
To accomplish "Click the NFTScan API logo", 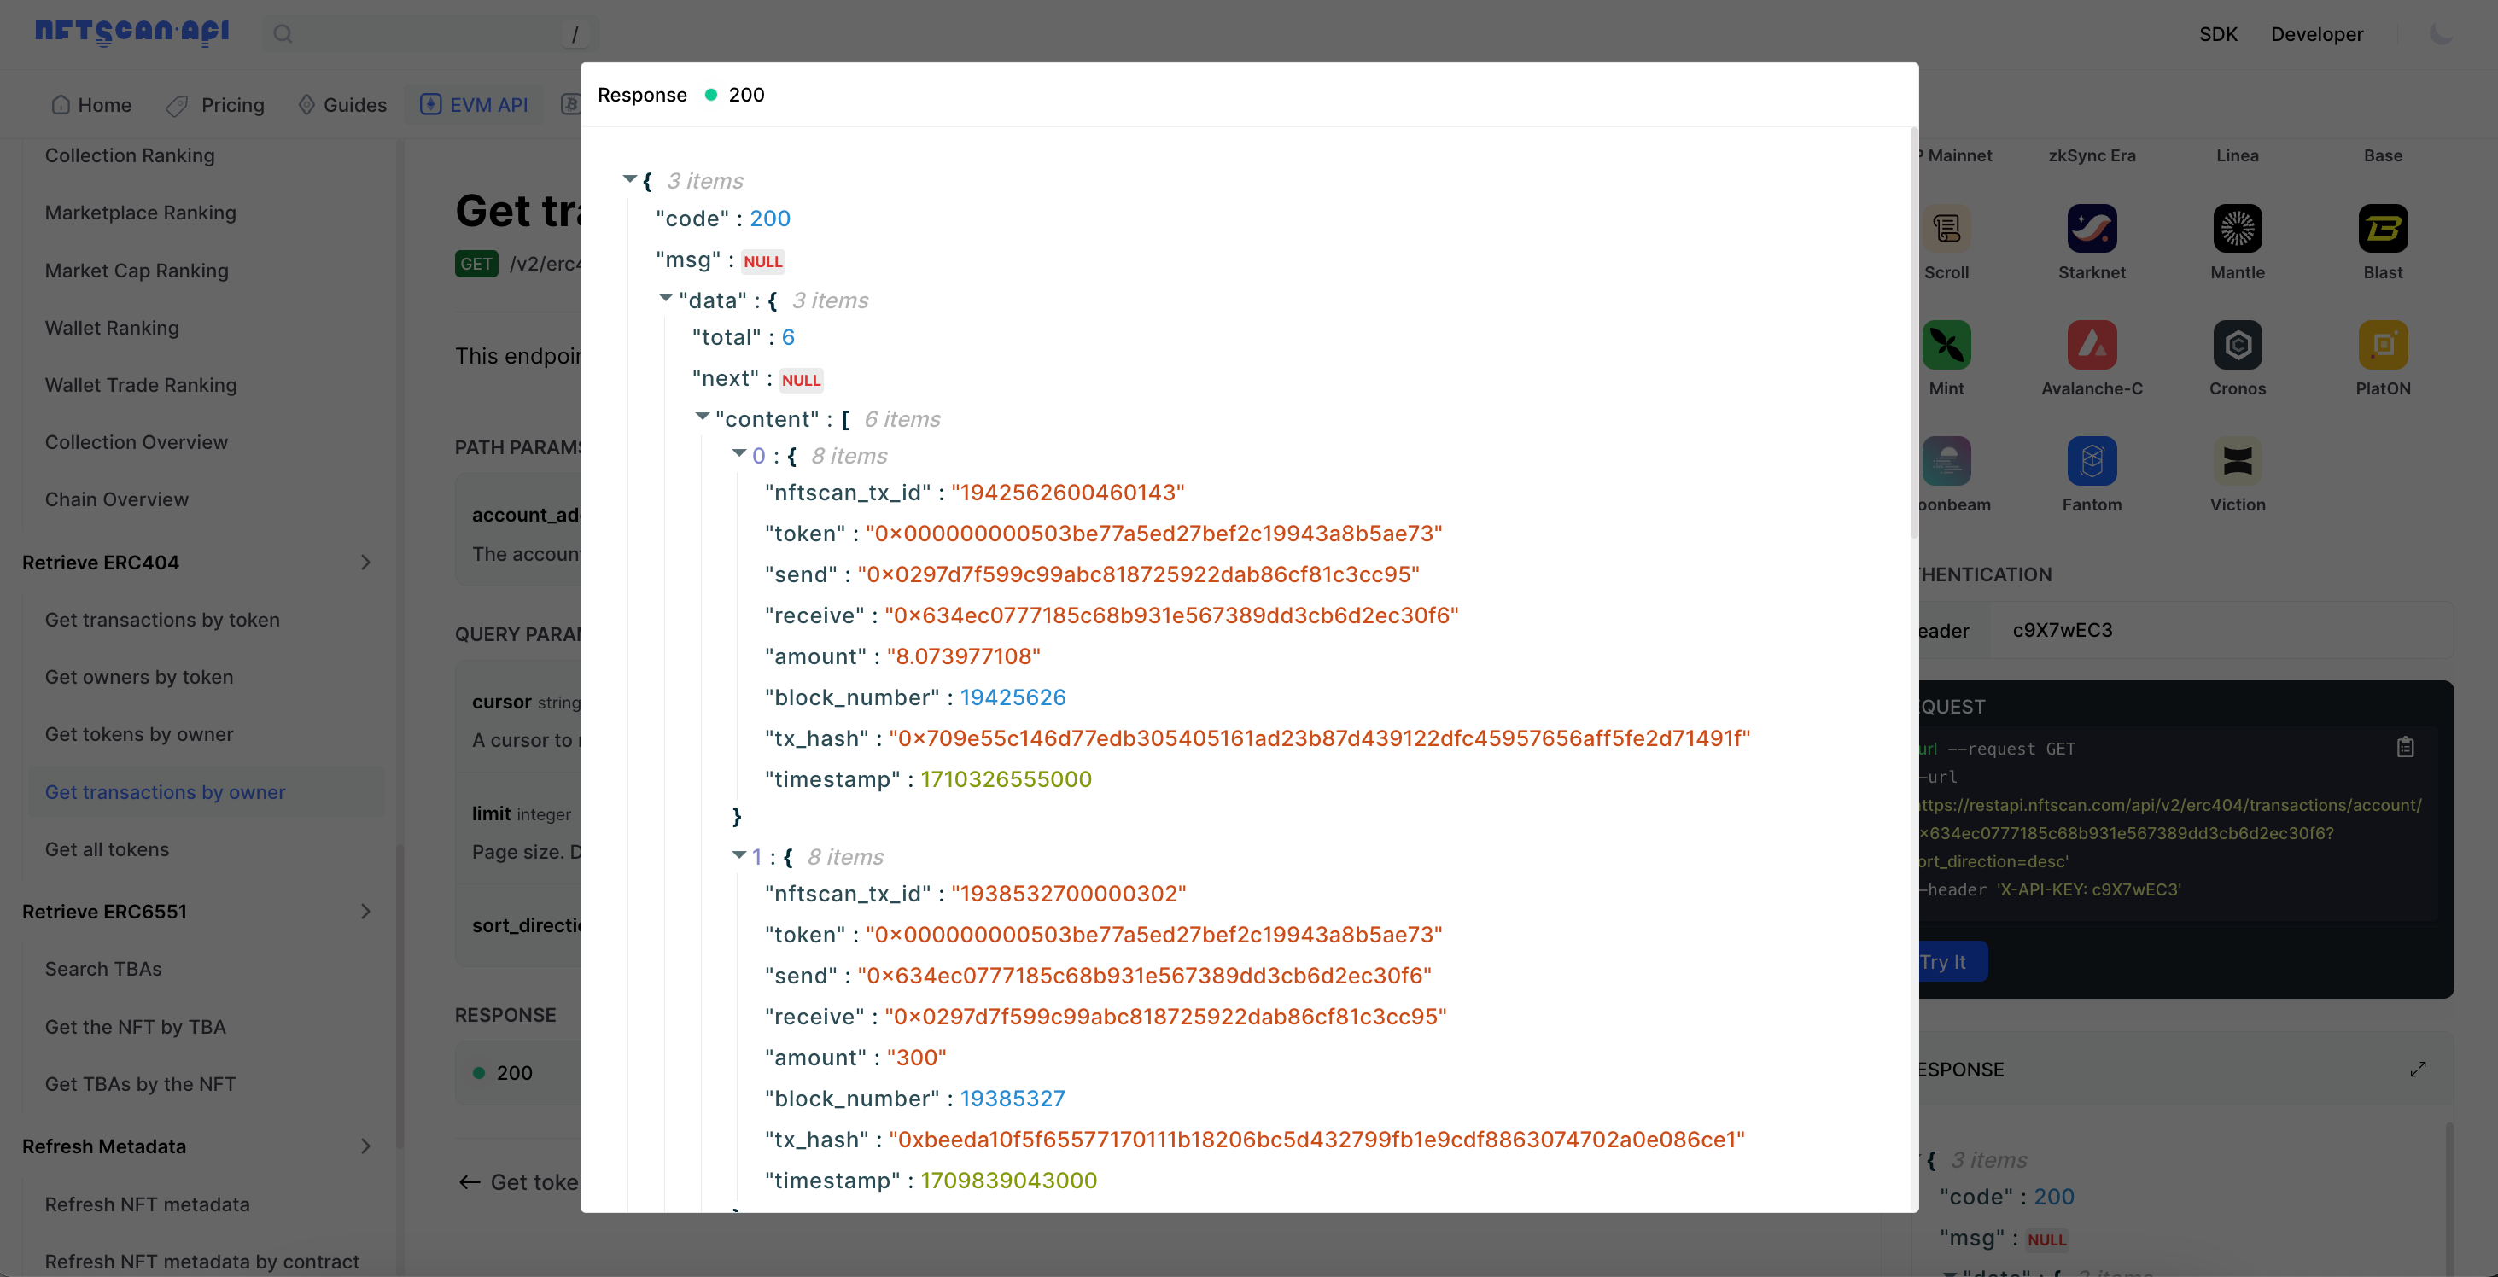I will [131, 33].
